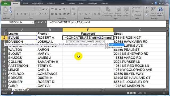Click the macro recording icon in status bar
The height and width of the screenshot is (96, 170).
(x=12, y=93)
